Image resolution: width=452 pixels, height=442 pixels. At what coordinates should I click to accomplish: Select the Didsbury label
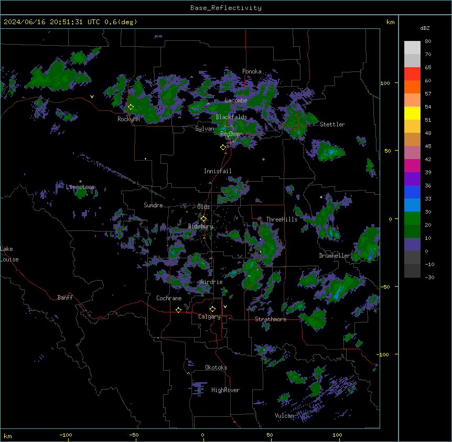(201, 226)
